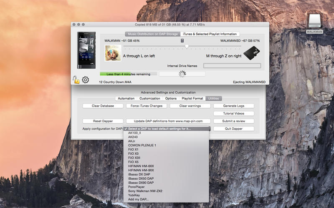Screen dimensions: 334x208
Task: Choose iBasso DX90 DAP from the list
Action: point(166,183)
